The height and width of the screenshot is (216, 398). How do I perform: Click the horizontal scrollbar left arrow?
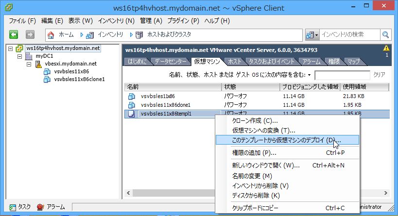(x=128, y=193)
